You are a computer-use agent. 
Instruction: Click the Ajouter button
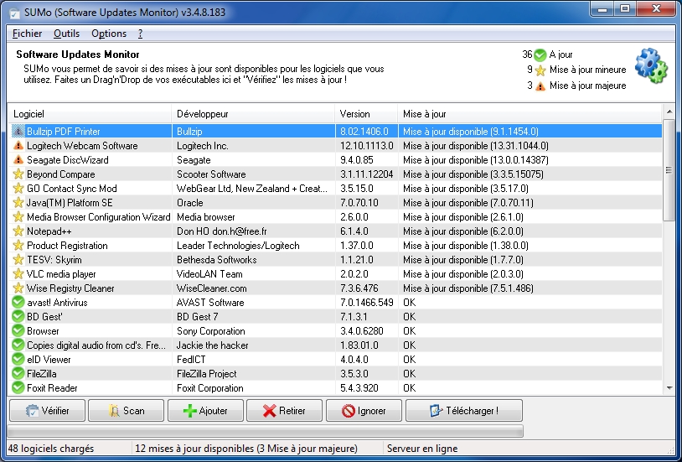(x=206, y=411)
